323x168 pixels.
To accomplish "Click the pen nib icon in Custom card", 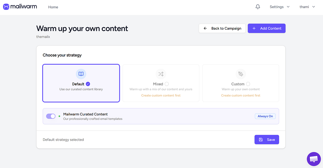I will [241, 74].
